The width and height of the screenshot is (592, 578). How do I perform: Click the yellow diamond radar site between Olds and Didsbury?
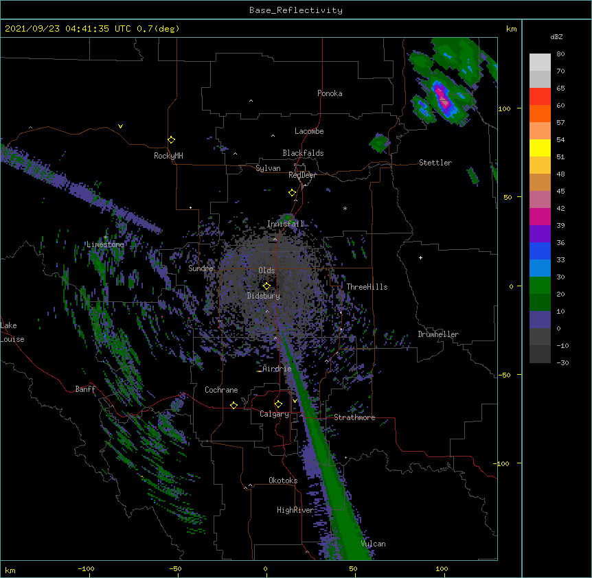click(267, 286)
